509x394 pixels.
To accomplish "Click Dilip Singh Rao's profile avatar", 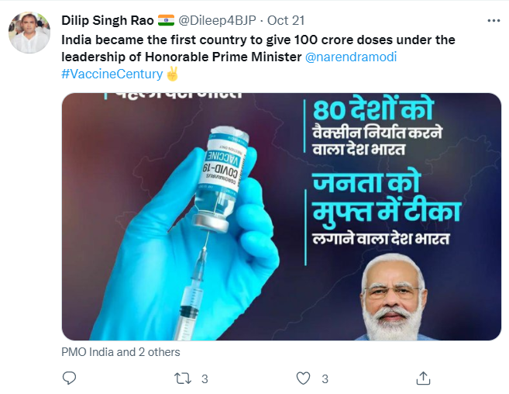I will tap(29, 33).
